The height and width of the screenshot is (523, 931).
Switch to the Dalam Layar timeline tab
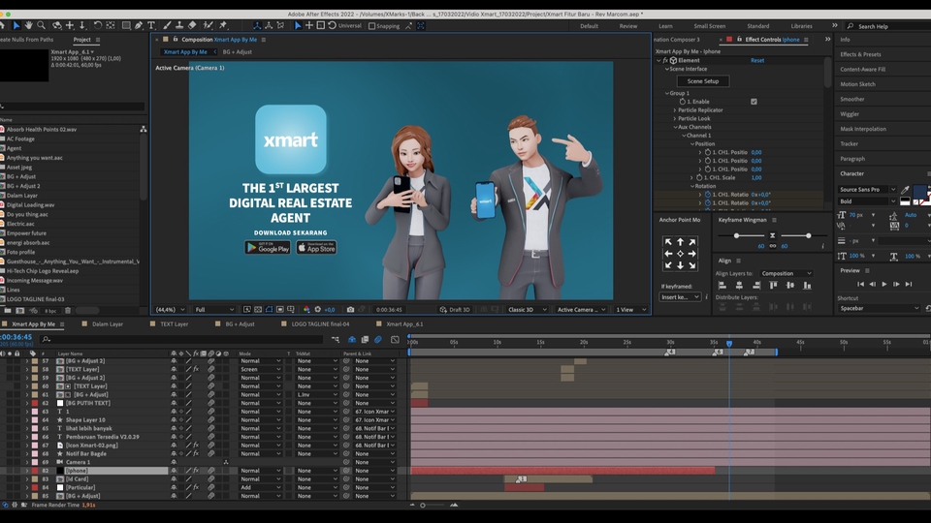click(x=108, y=324)
